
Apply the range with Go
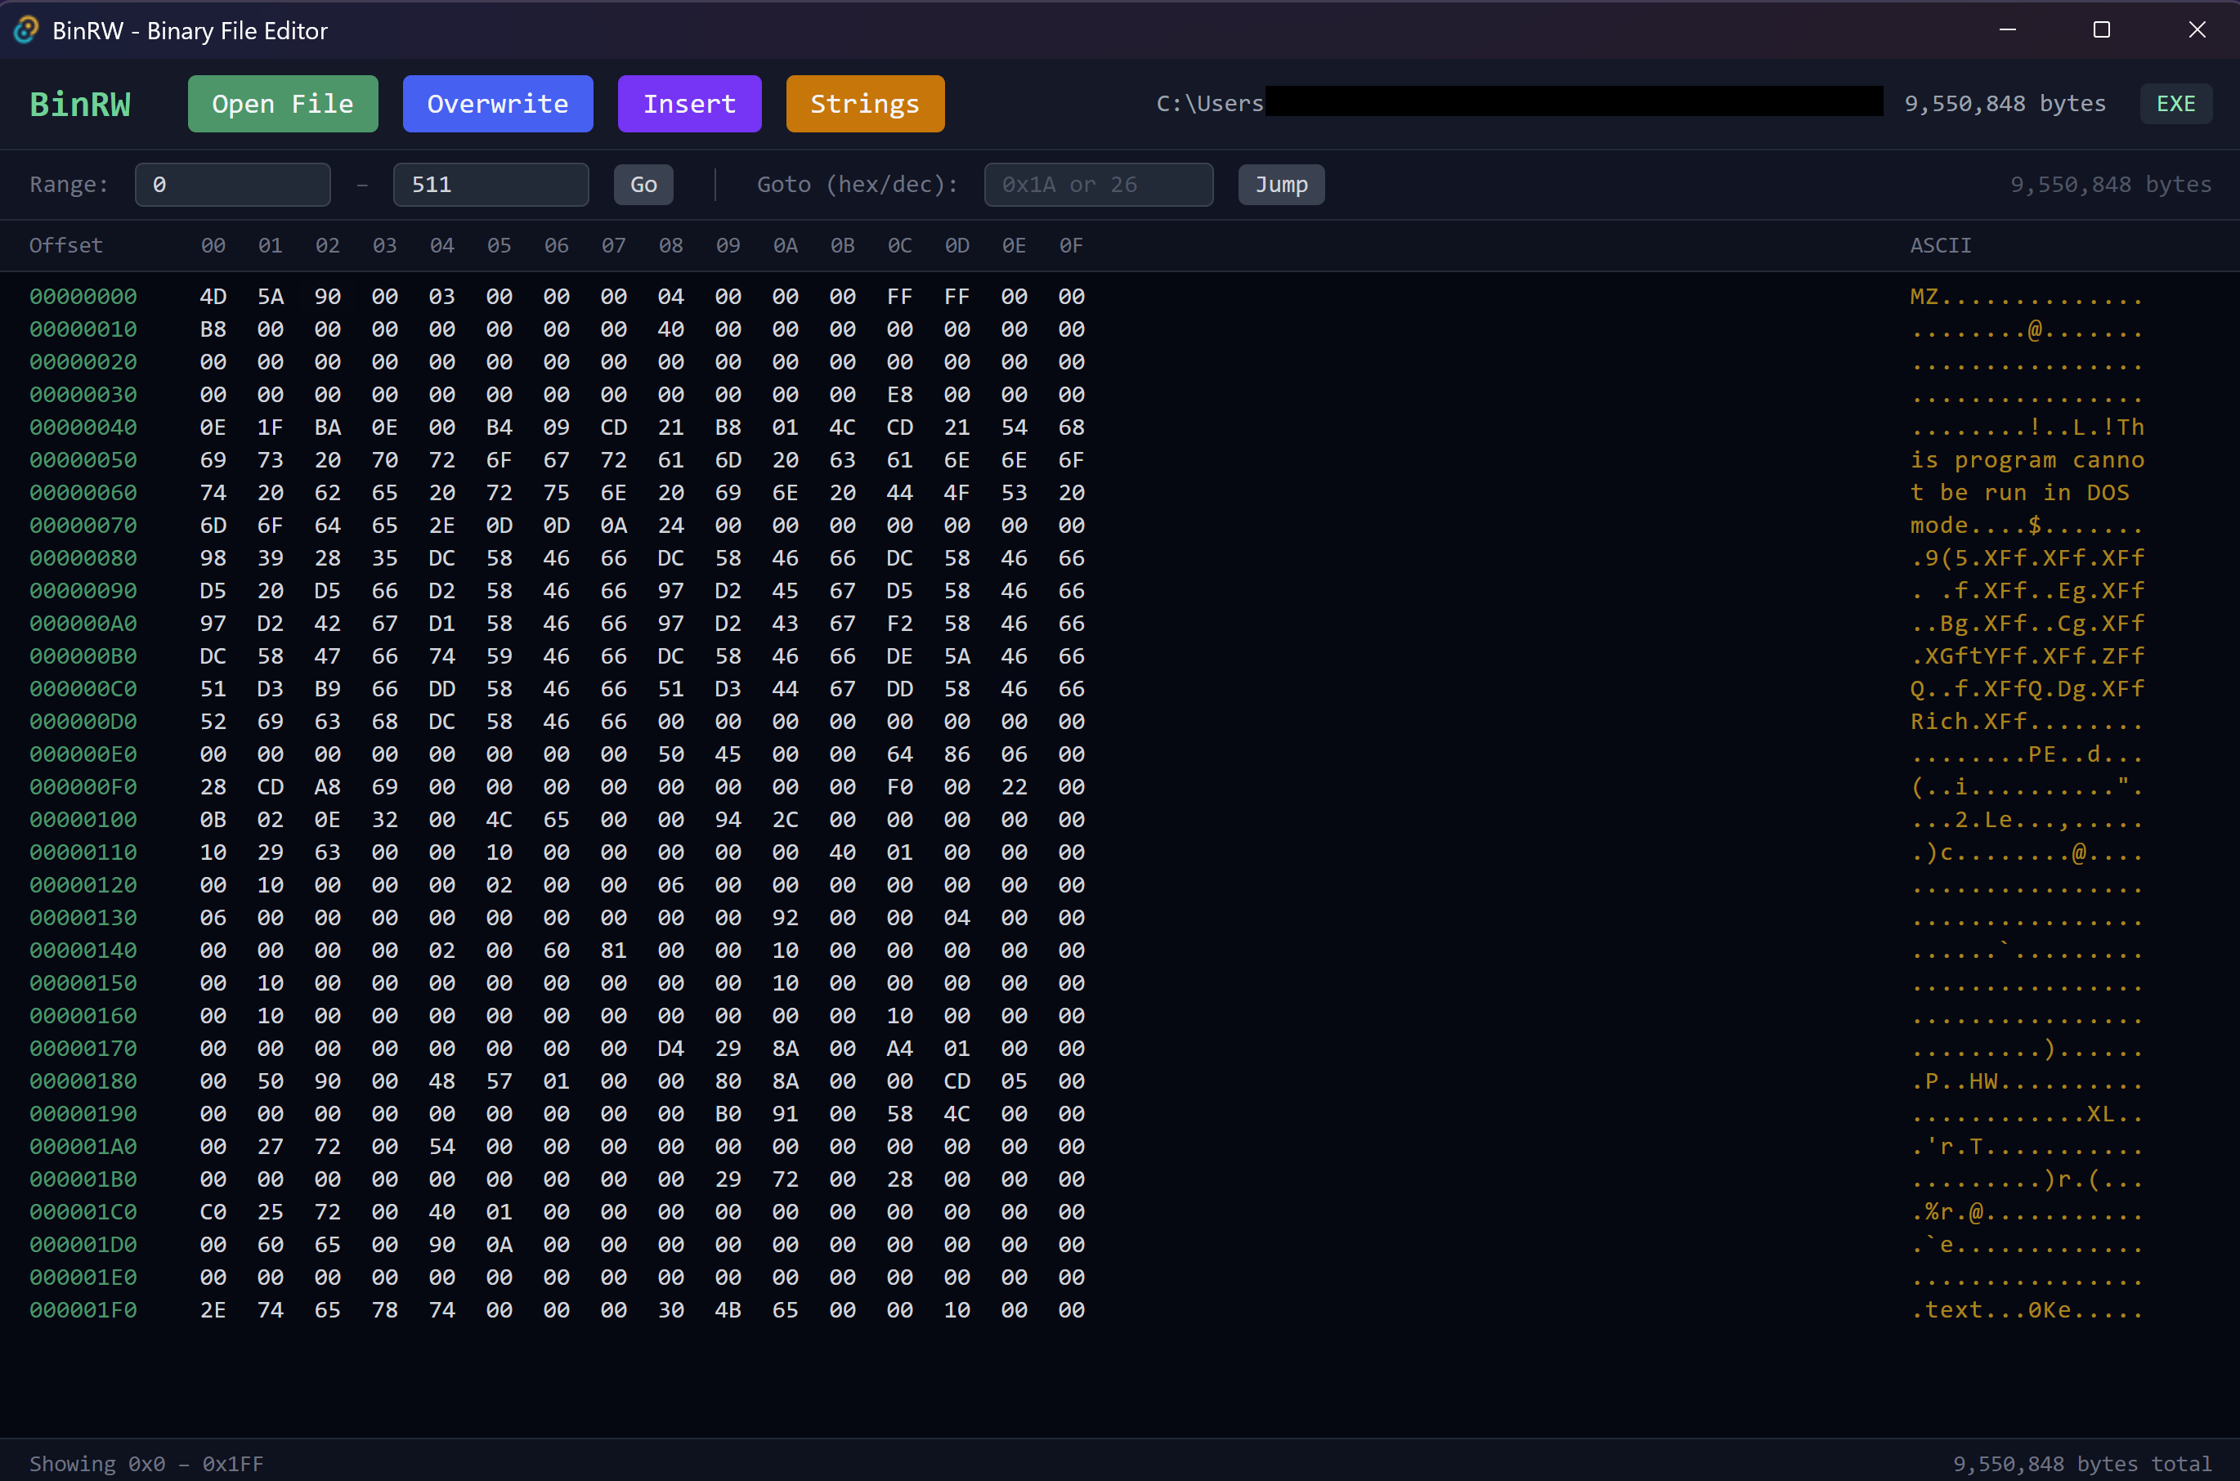[643, 184]
